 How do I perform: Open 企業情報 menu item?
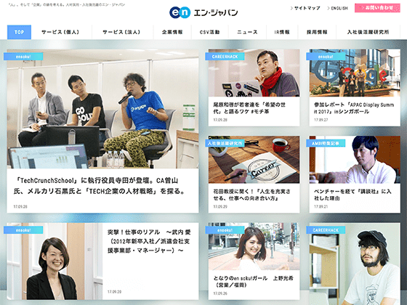pos(172,32)
